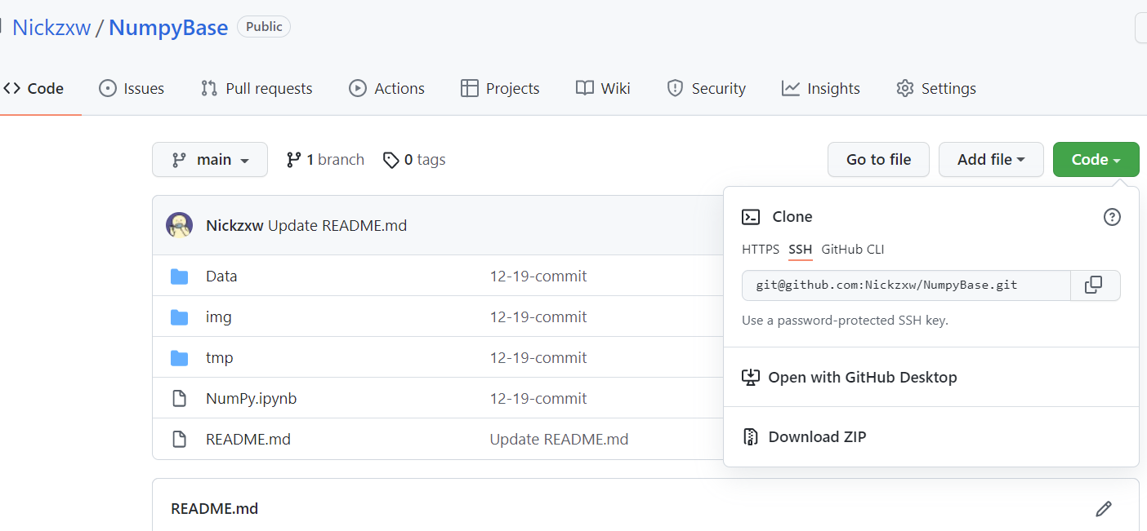Image resolution: width=1147 pixels, height=531 pixels.
Task: Click the Public visibility badge
Action: pos(264,27)
